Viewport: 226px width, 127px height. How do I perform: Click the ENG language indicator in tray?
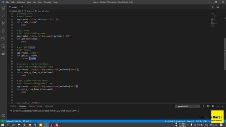(x=206, y=125)
